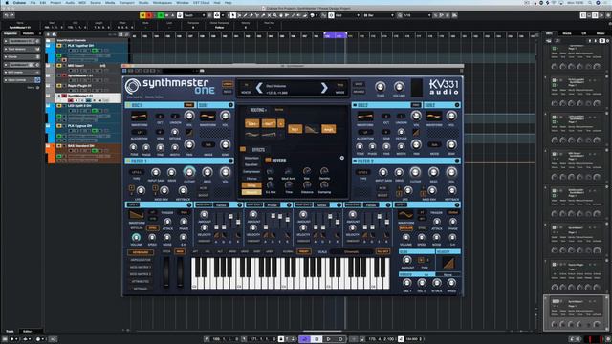612x344 pixels.
Task: Click the filter curve icon in routing
Action: click(312, 129)
